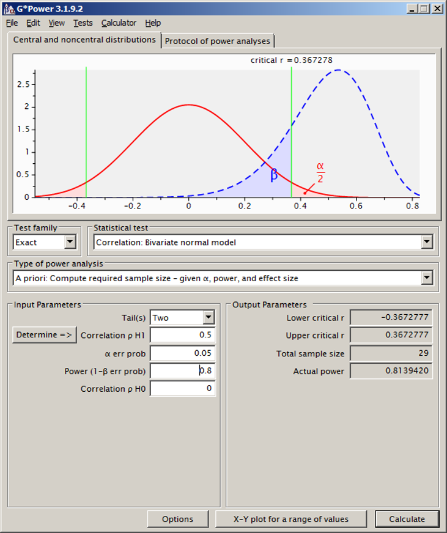Open the Edit menu

pos(33,23)
